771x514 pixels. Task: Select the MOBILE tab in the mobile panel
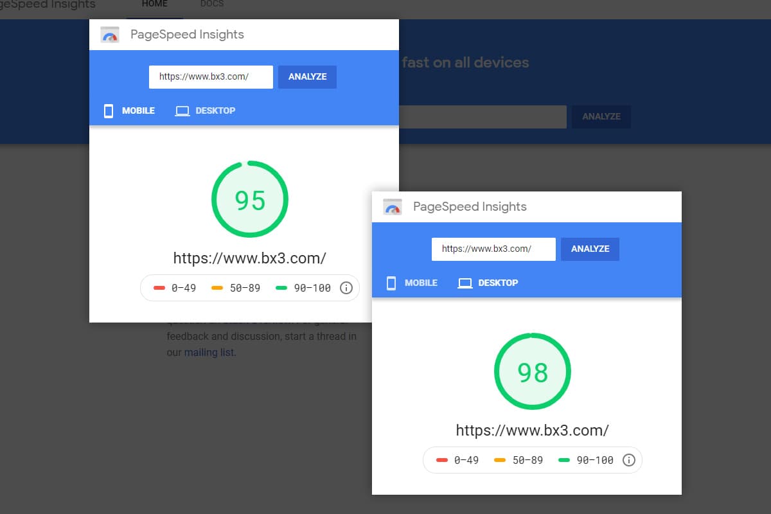[130, 111]
